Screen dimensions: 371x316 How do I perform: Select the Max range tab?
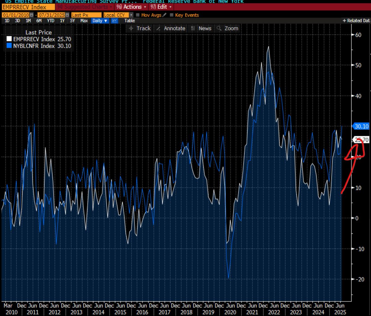click(84, 21)
